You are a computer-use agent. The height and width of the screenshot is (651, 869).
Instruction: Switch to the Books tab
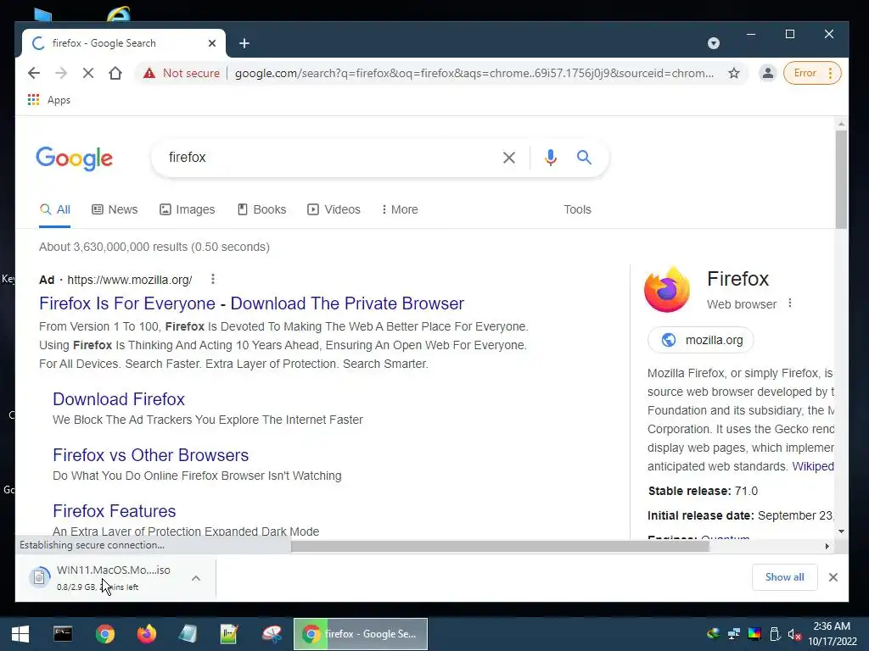point(261,210)
